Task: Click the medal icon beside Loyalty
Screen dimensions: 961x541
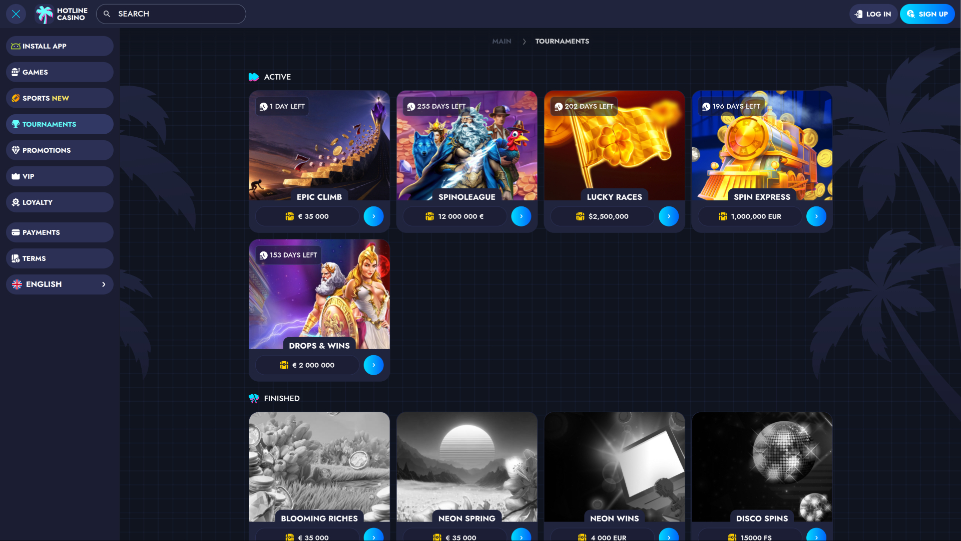Action: click(16, 202)
